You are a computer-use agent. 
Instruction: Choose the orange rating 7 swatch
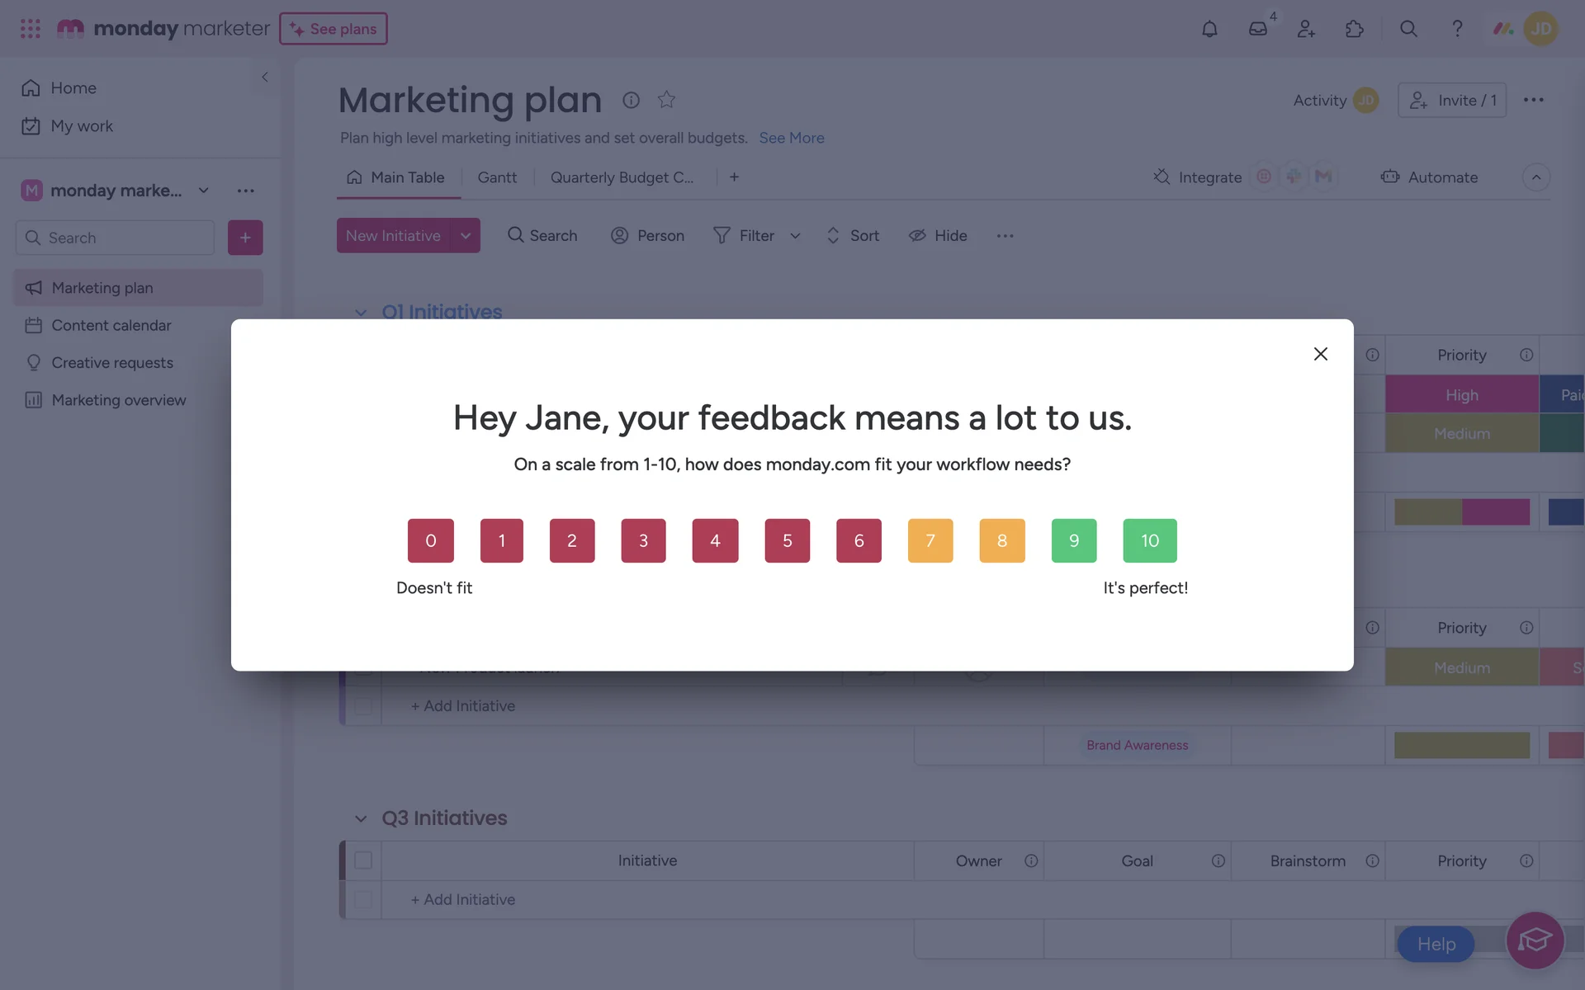[930, 540]
